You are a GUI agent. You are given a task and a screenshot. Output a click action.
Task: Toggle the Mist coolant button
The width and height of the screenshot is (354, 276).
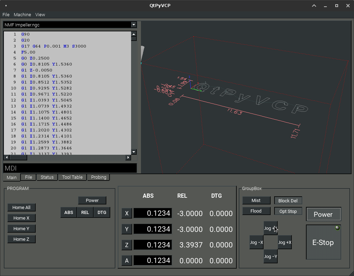256,201
